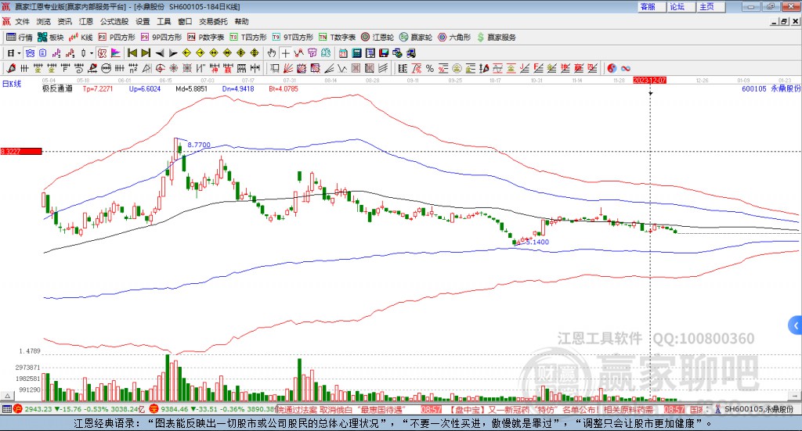Click the zigzag V-line drawing tool
802x431 pixels.
pyautogui.click(x=341, y=68)
